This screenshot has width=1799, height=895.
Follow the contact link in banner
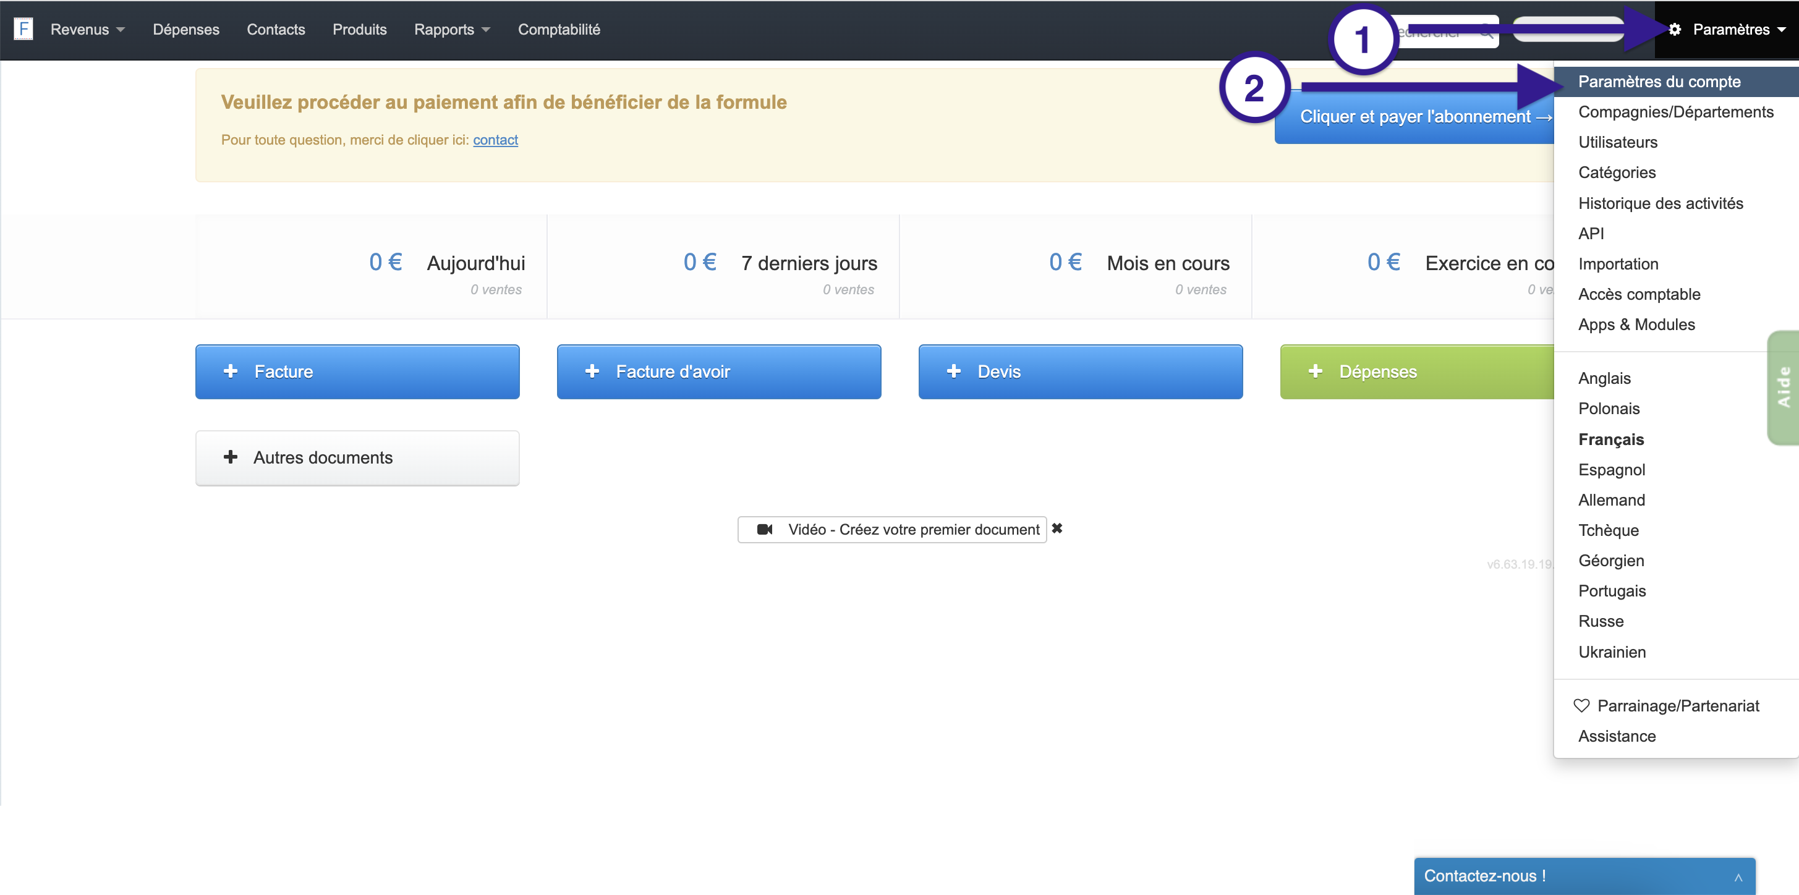point(495,140)
